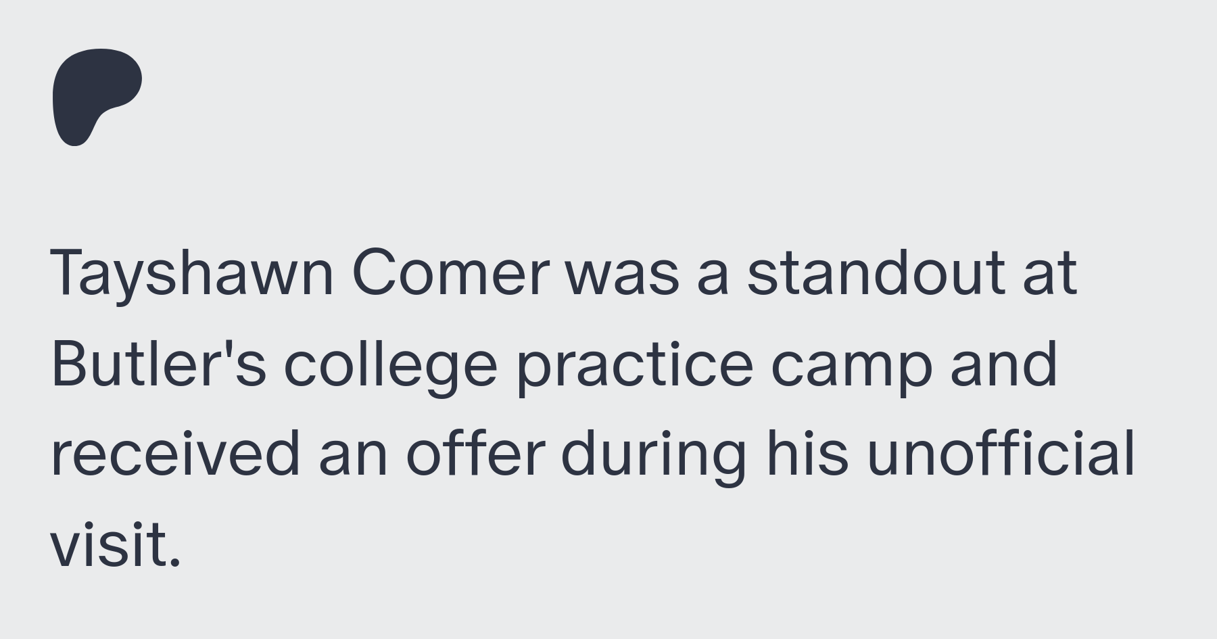
Task: Click the word "his" in third line
Action: pyautogui.click(x=806, y=453)
